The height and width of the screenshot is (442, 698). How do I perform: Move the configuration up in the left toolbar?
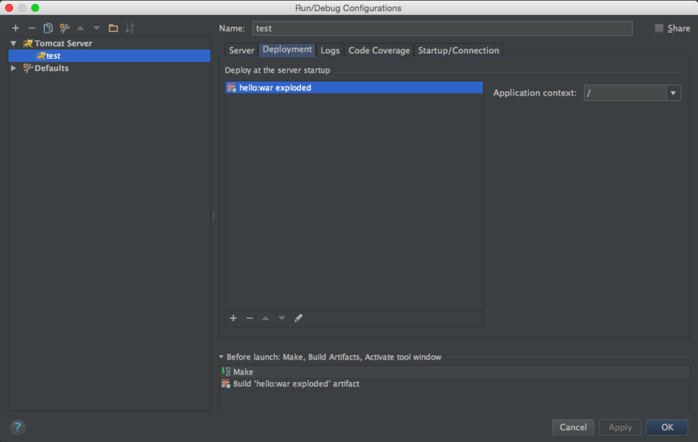pos(80,28)
